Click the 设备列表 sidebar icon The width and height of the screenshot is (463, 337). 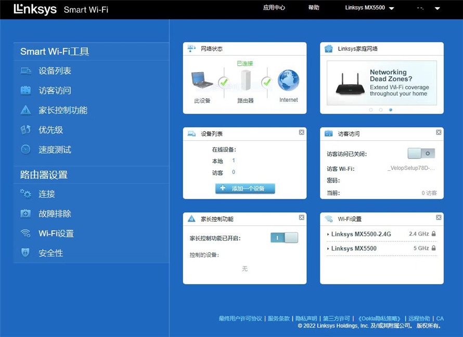coord(25,71)
